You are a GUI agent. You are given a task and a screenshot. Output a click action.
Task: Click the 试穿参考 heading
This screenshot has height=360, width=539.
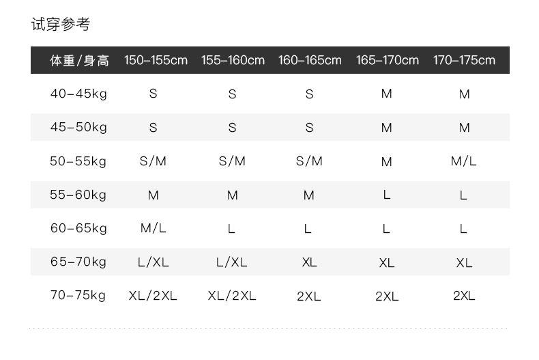pos(61,25)
